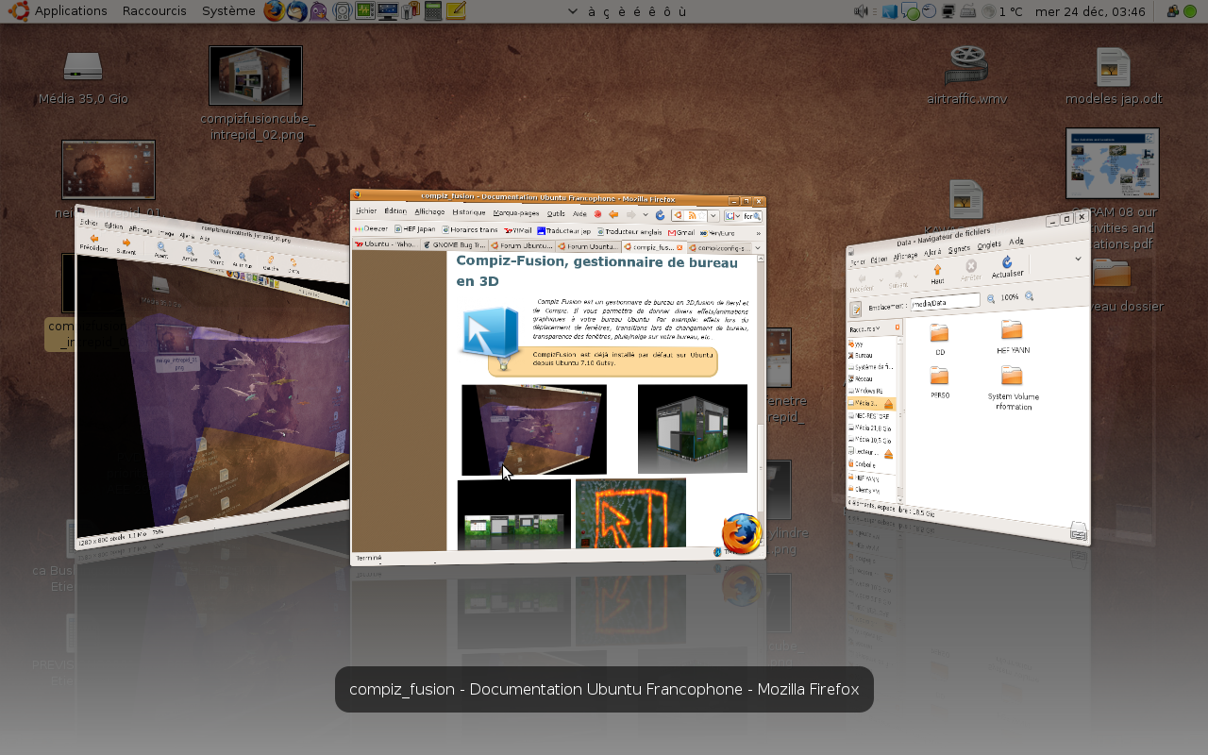Click Firefox reload button

660,215
